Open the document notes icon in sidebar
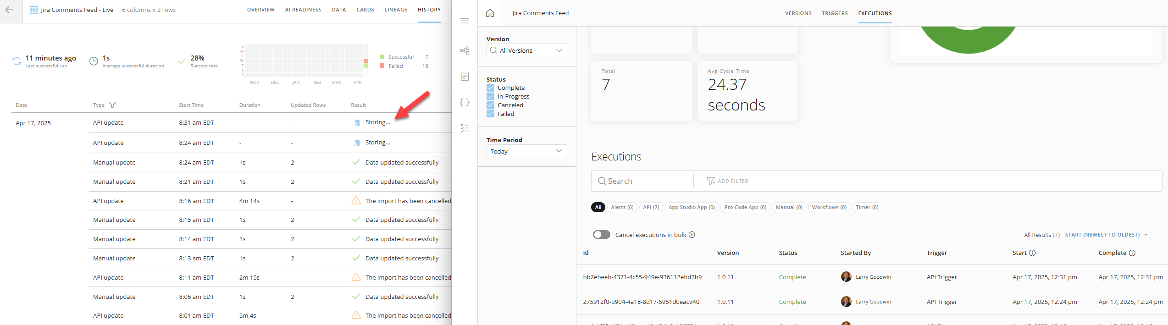The width and height of the screenshot is (1168, 325). 465,77
